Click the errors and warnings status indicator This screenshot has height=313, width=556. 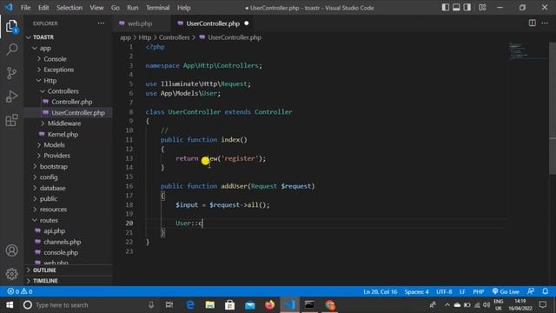pos(20,291)
